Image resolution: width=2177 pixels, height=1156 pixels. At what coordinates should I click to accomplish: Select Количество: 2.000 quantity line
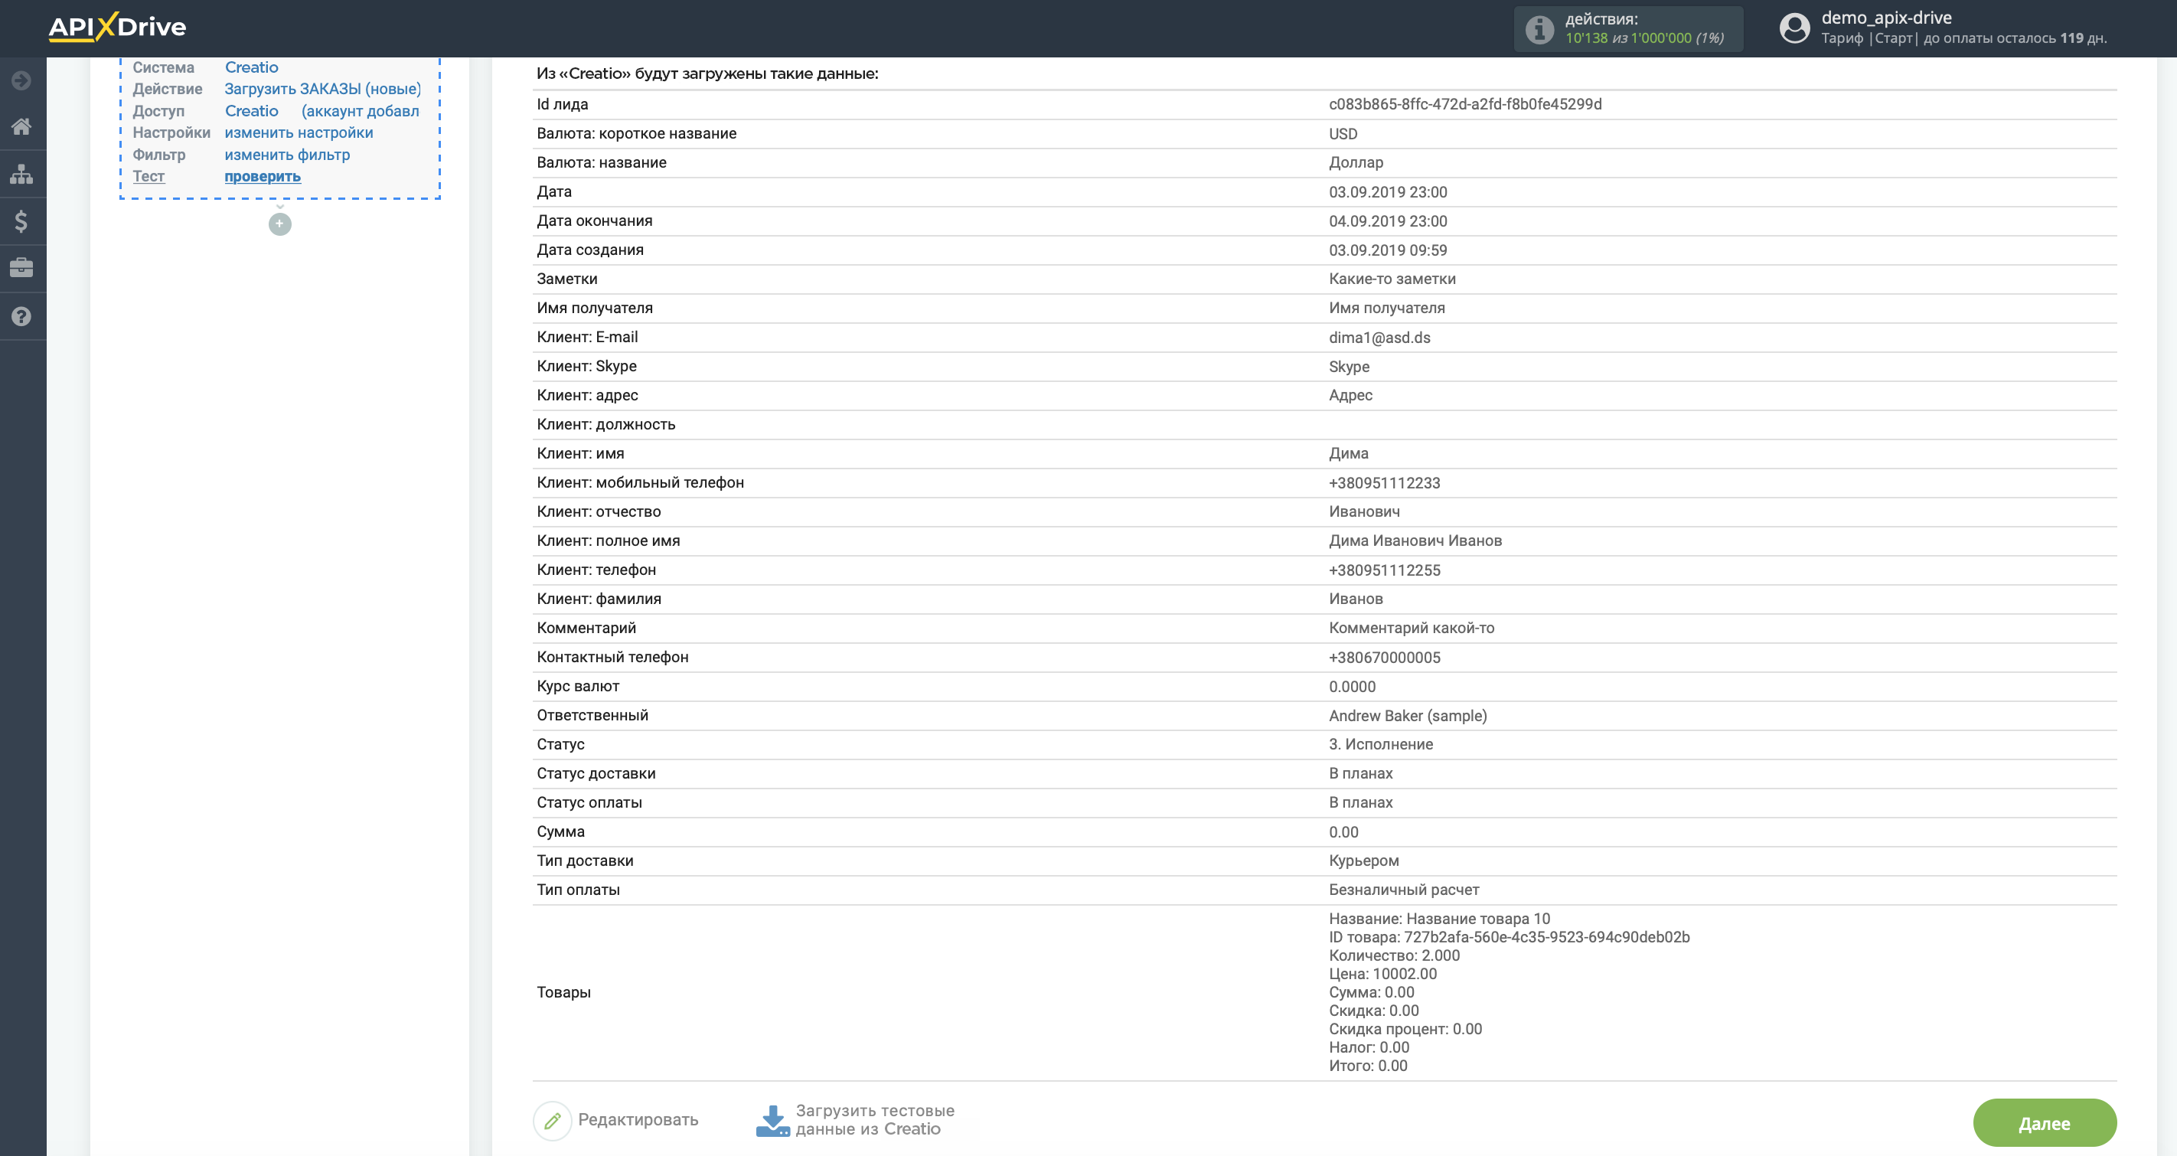coord(1395,955)
